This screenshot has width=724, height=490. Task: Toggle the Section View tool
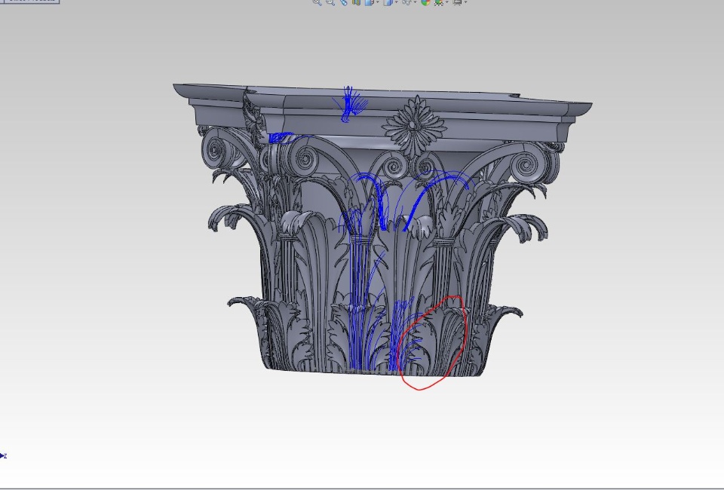pos(356,2)
